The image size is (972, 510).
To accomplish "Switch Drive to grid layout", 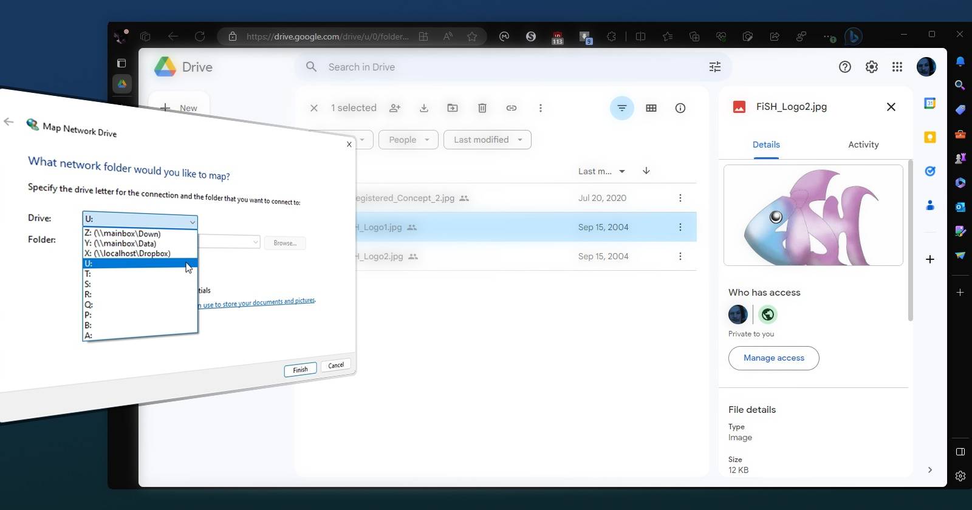I will 651,108.
